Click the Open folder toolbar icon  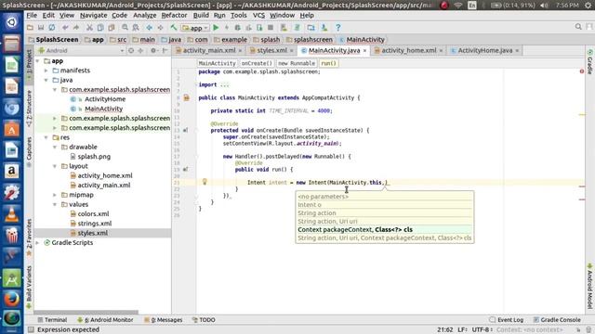pyautogui.click(x=30, y=27)
